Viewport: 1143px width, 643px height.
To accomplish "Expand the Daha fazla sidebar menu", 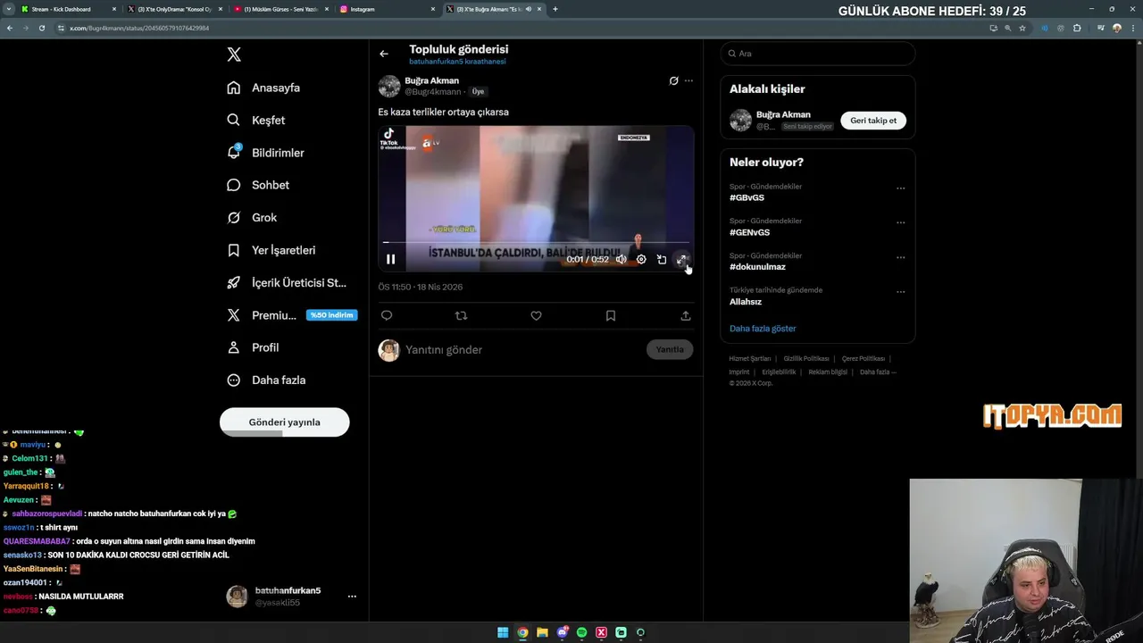I will pyautogui.click(x=266, y=380).
